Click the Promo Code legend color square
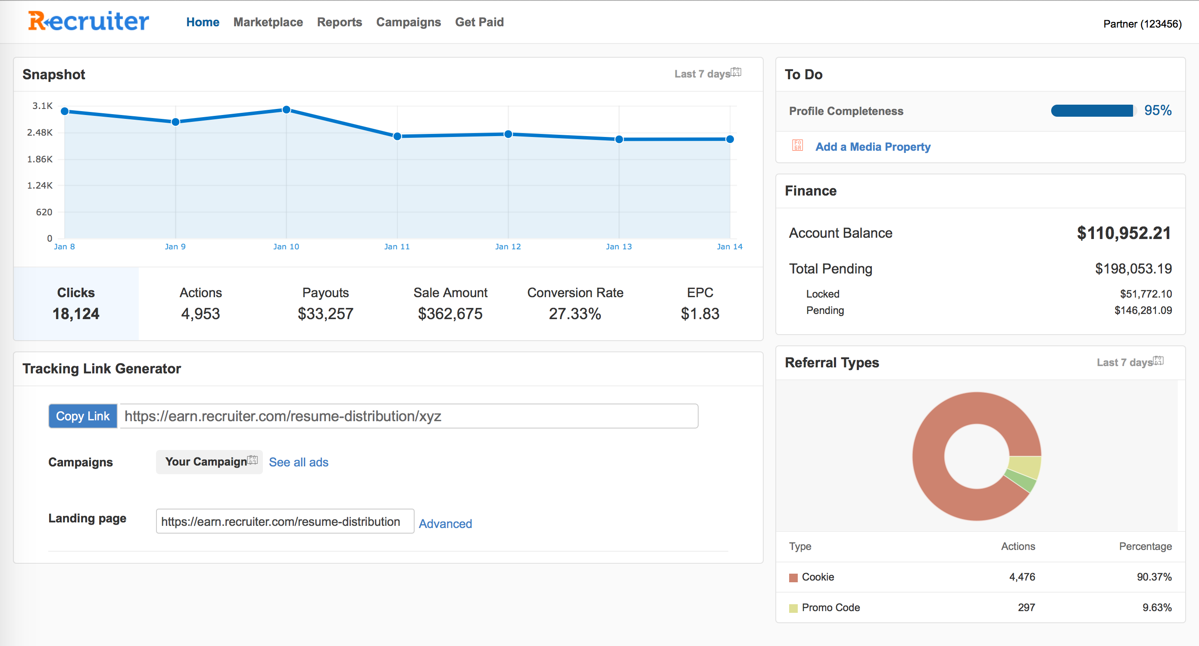The height and width of the screenshot is (646, 1199). (793, 609)
